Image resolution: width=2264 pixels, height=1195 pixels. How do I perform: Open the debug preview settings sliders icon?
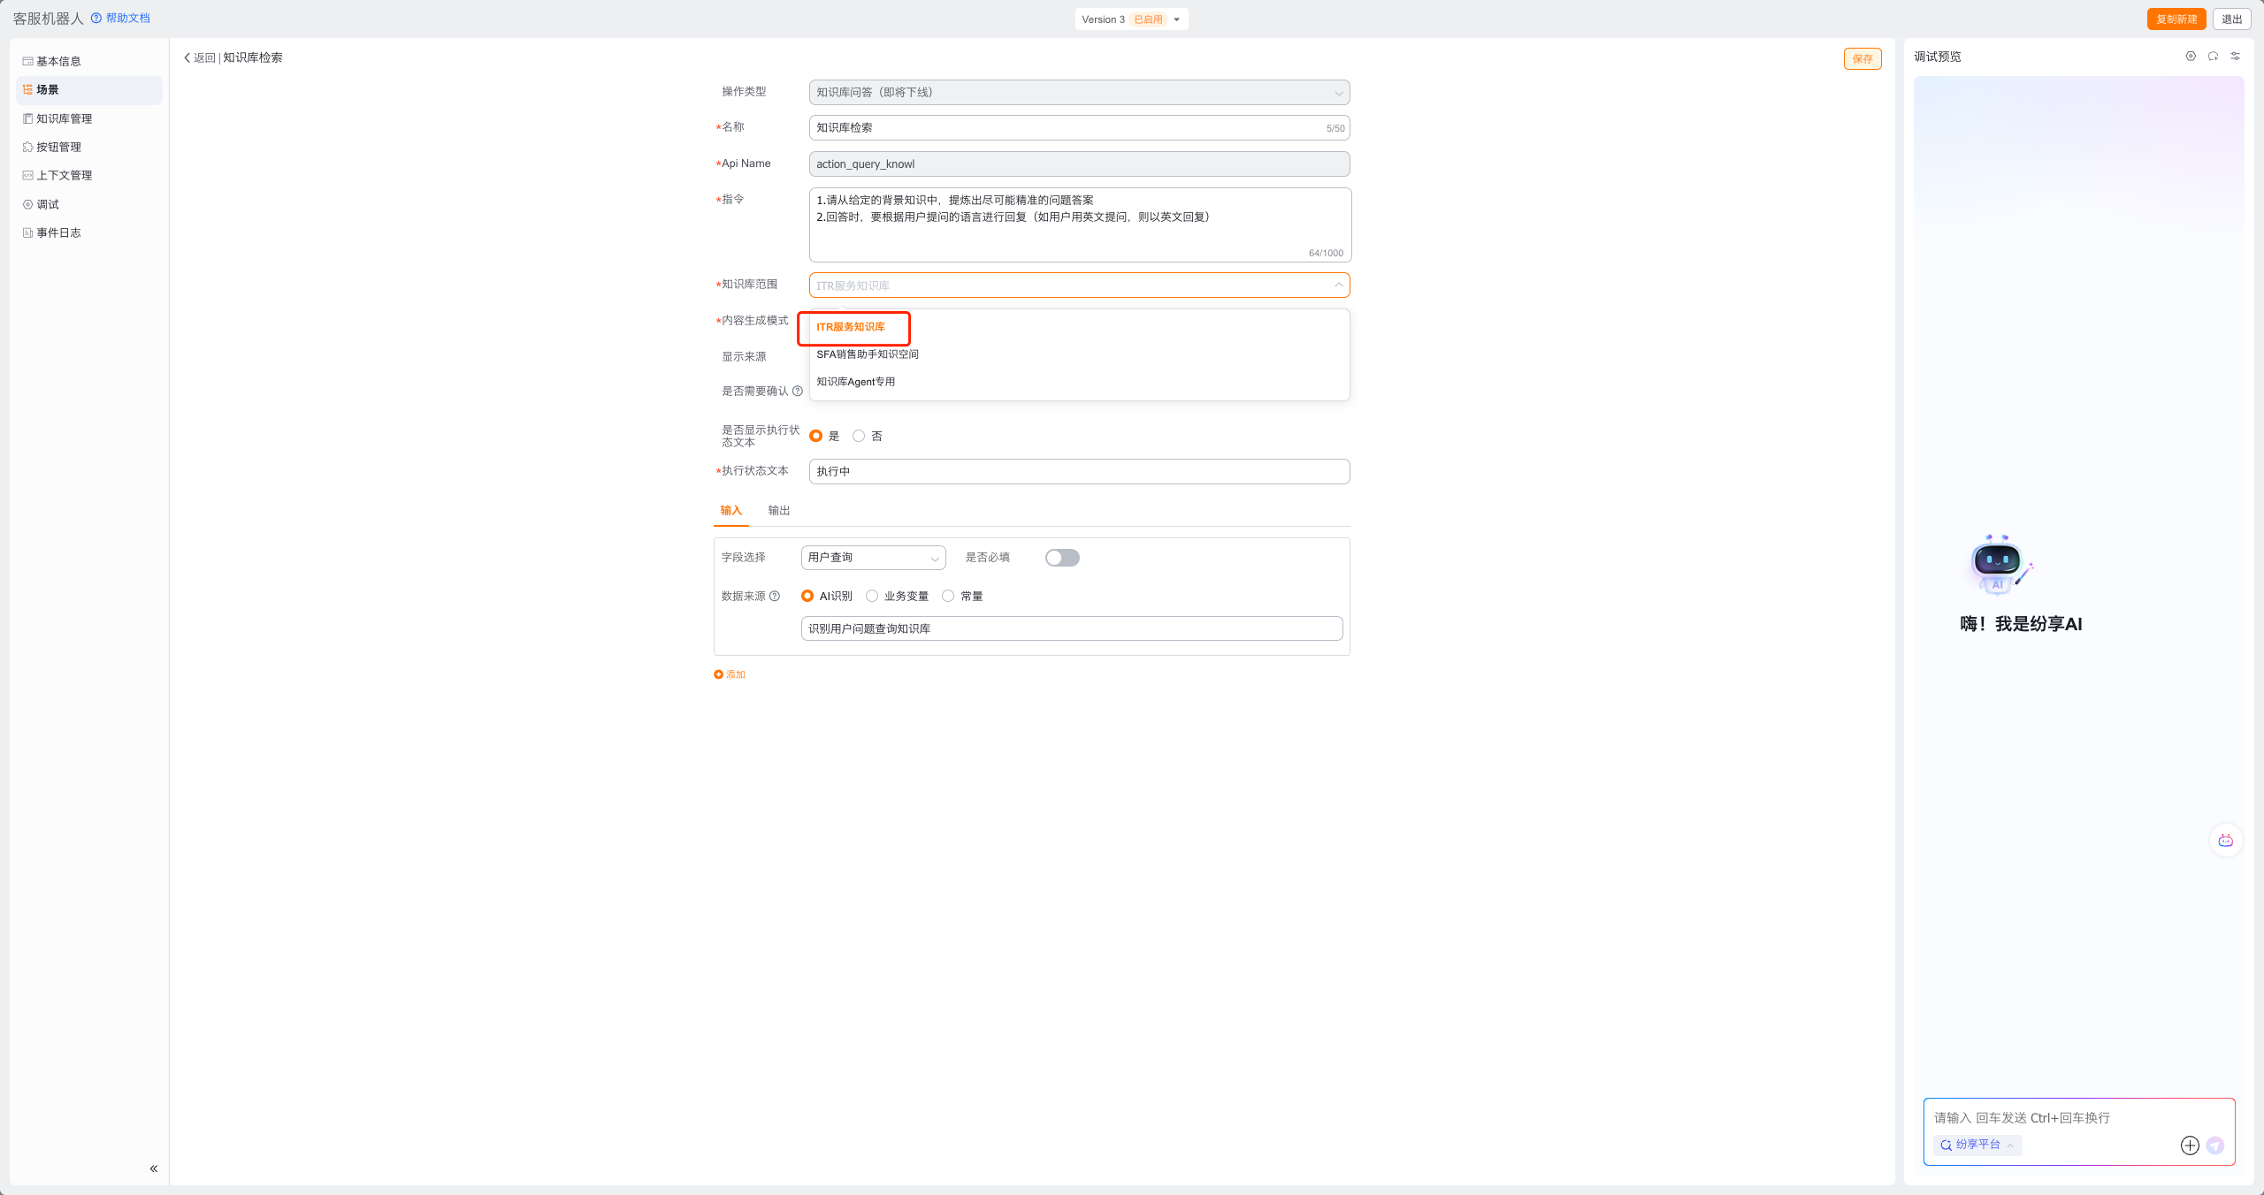click(x=2235, y=57)
